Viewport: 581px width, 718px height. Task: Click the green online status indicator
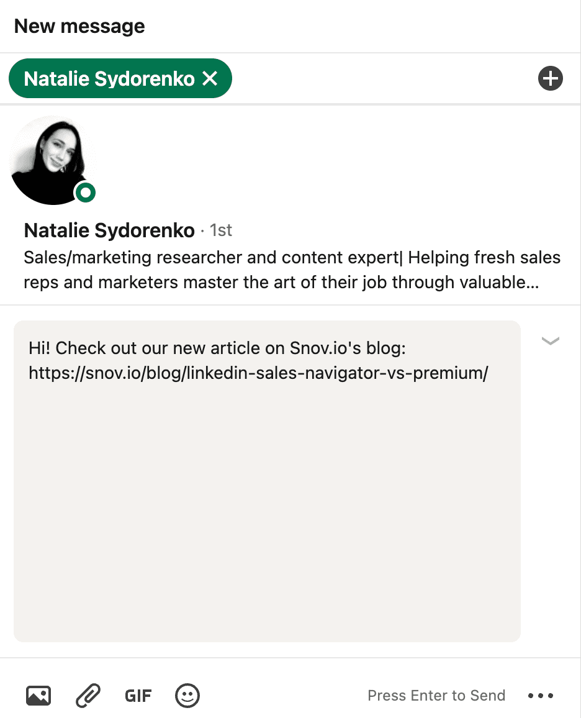(x=86, y=193)
